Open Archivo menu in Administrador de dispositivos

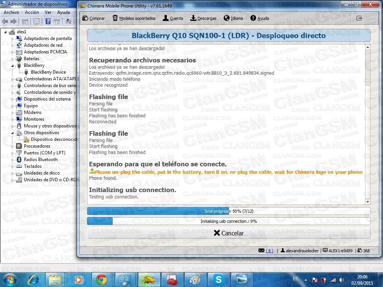(11, 12)
